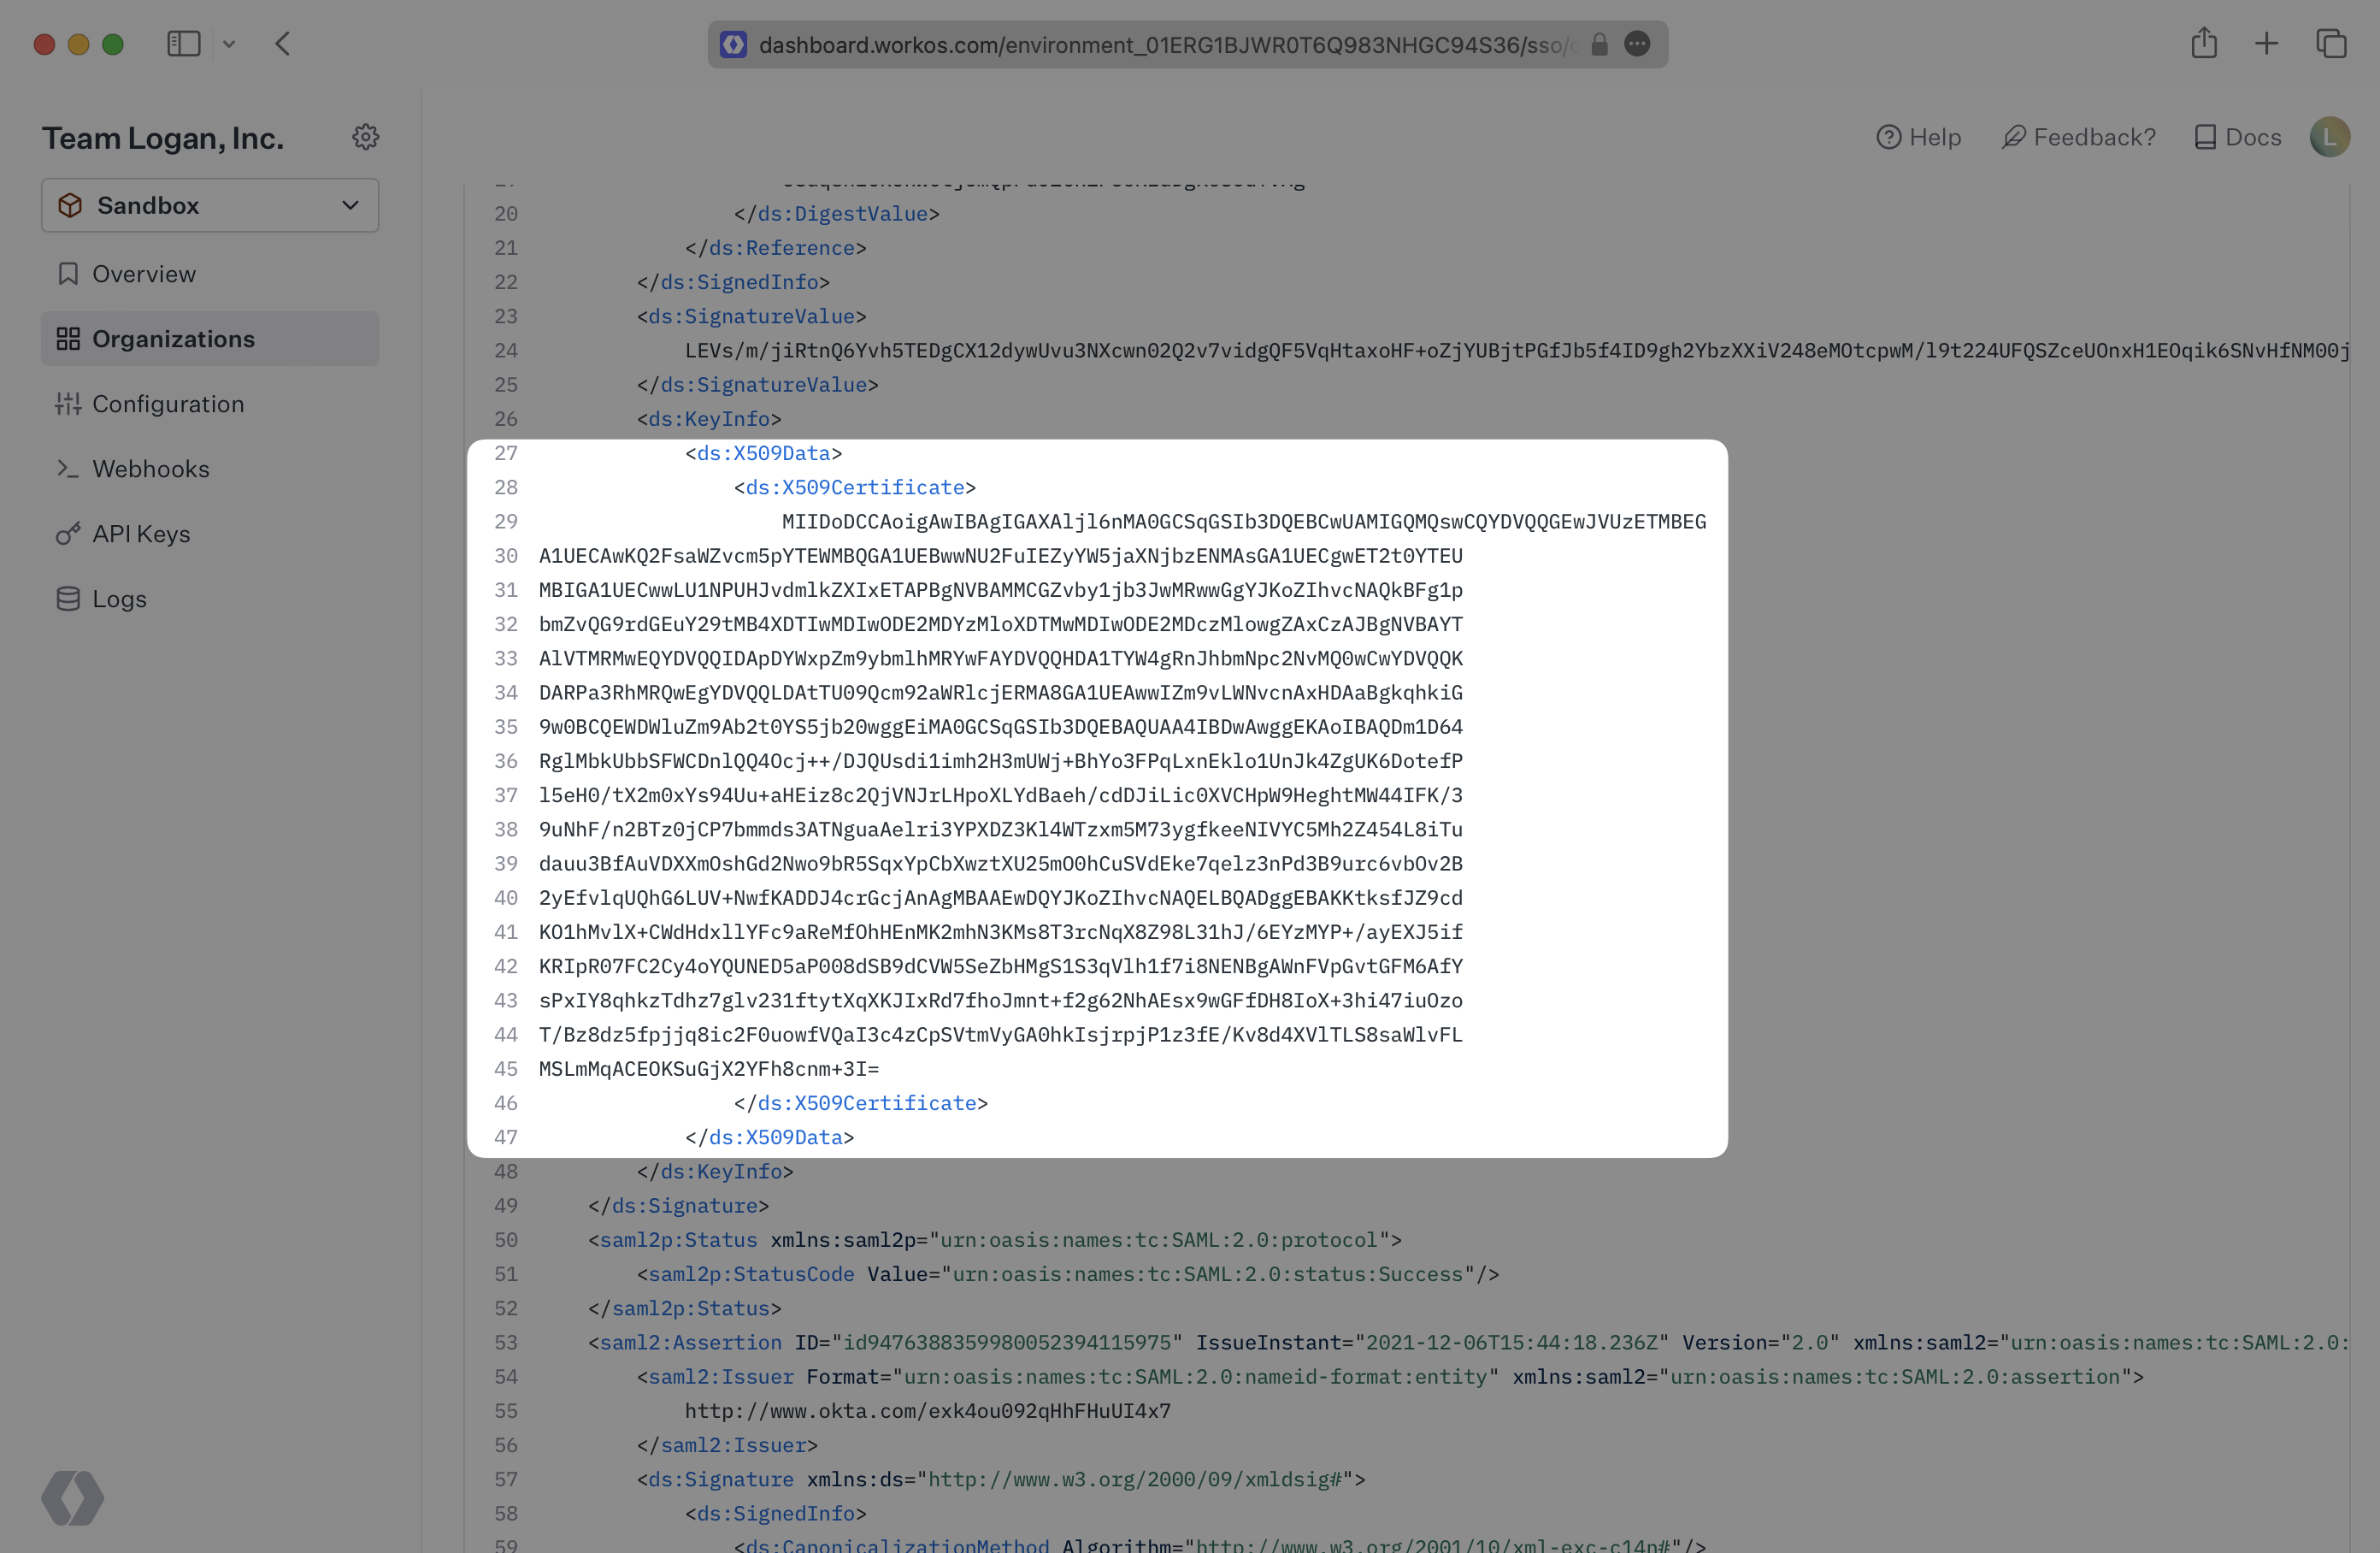Viewport: 2380px width, 1553px height.
Task: Go to Configuration section
Action: pos(168,404)
